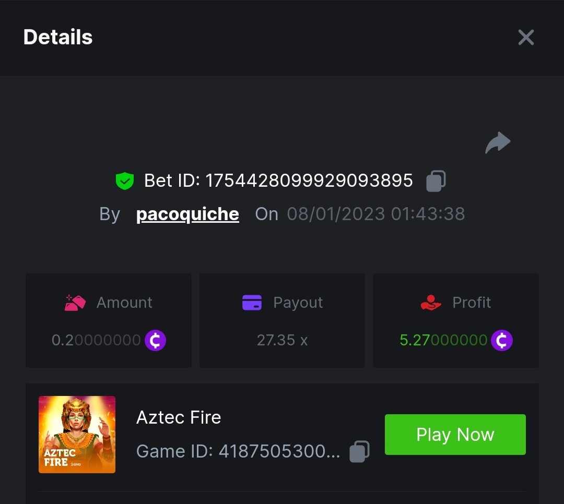Click the share arrow icon
Viewport: 564px width, 504px height.
[498, 143]
